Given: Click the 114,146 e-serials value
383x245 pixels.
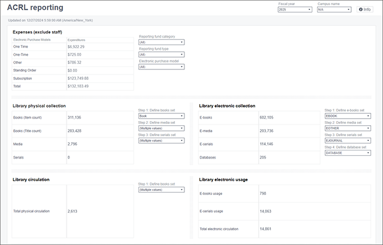Looking at the screenshot, I should (x=266, y=144).
